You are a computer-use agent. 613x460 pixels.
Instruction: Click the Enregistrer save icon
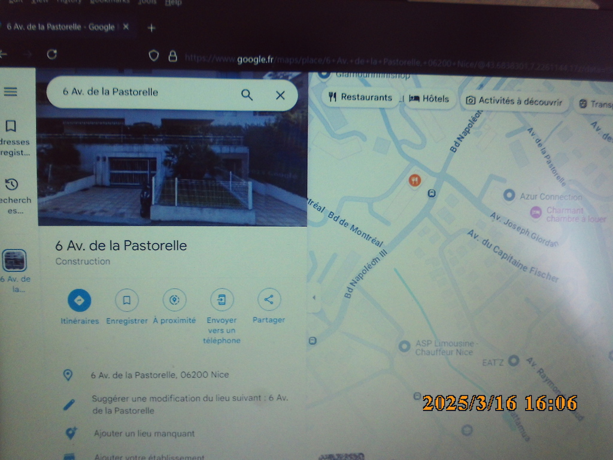(127, 301)
